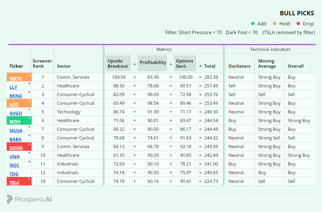The width and height of the screenshot is (322, 212).
Task: Select BKNG profitability value 99.09
Action: [x=153, y=95]
